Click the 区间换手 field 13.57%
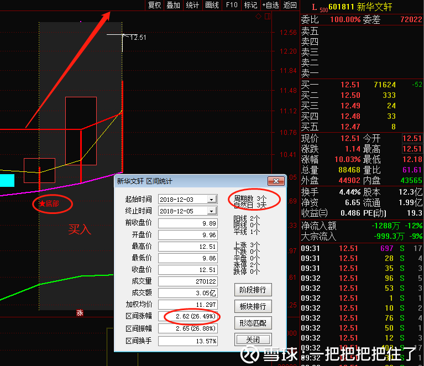Screen dimensions: 424x366 pyautogui.click(x=188, y=341)
